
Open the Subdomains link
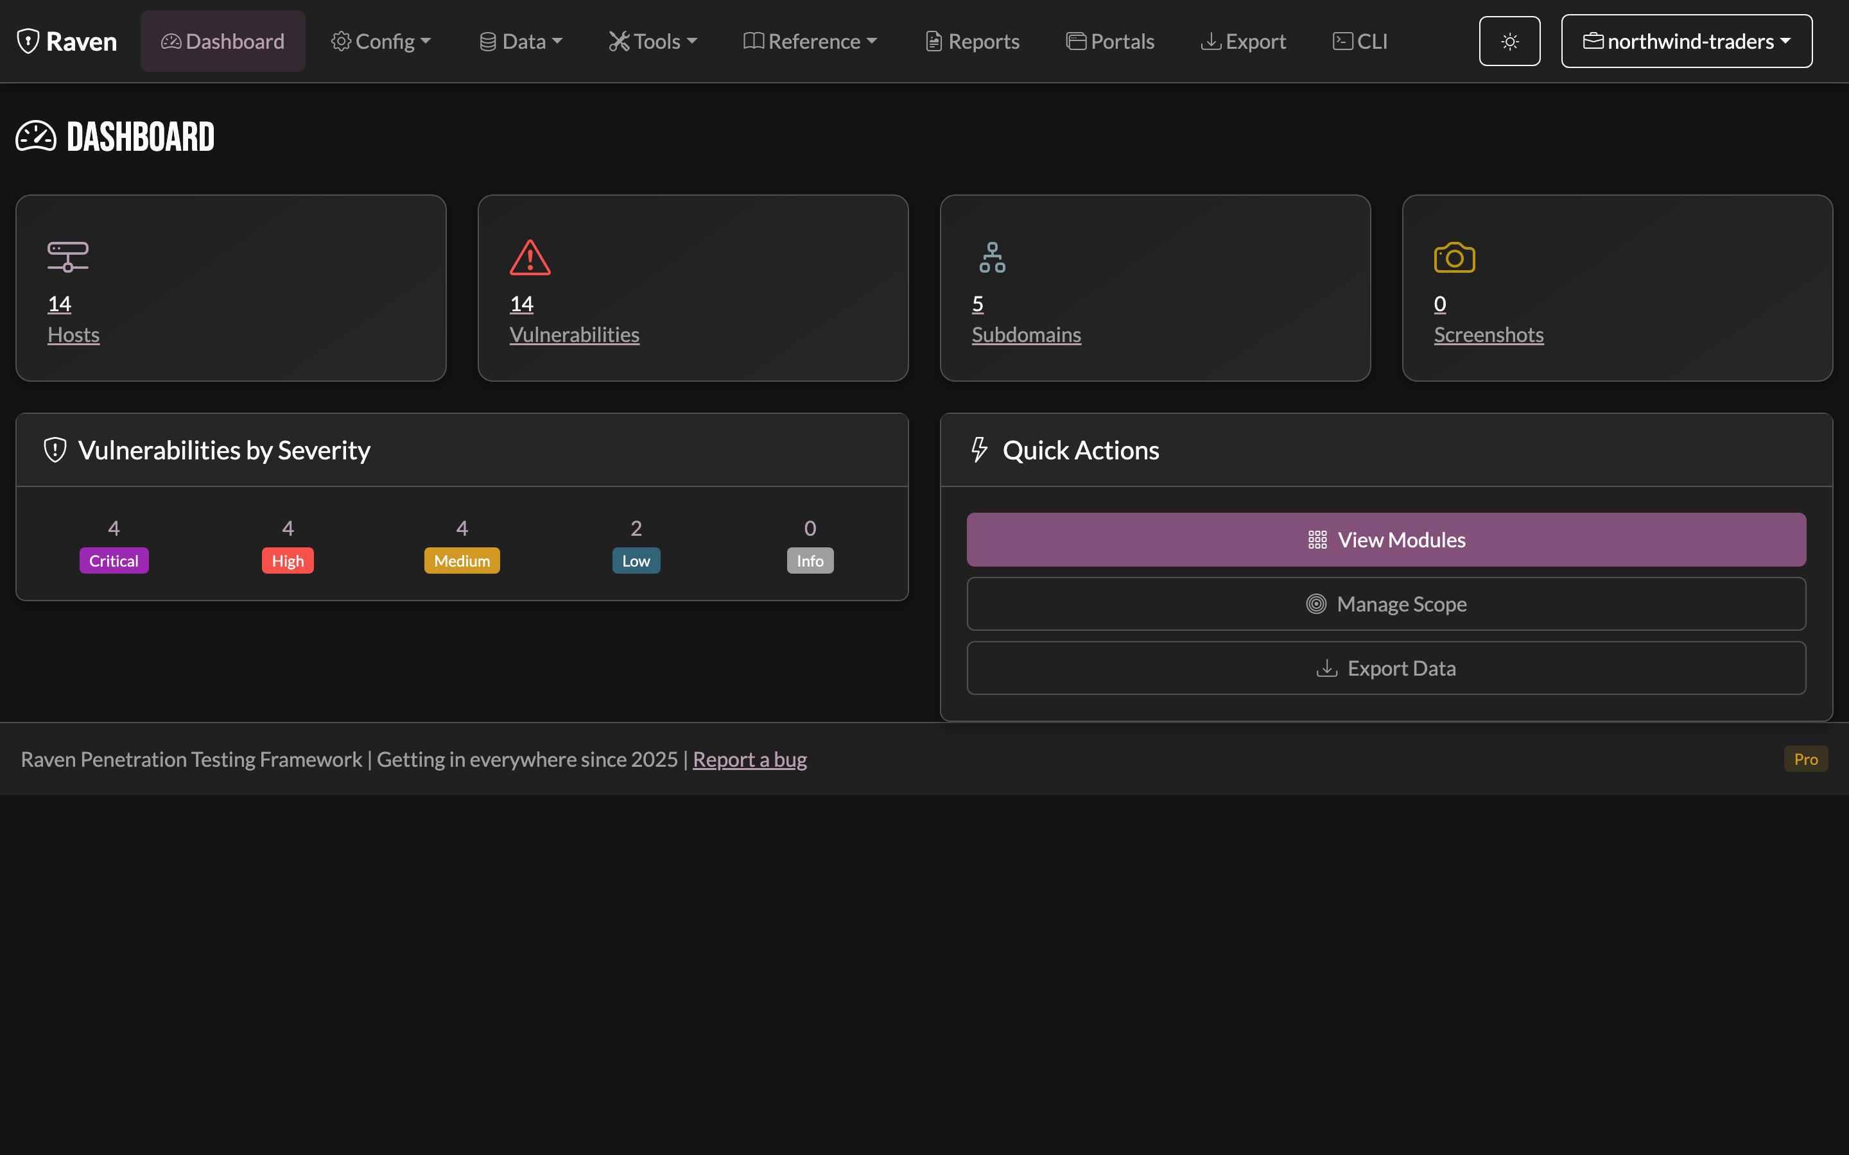pos(1026,334)
